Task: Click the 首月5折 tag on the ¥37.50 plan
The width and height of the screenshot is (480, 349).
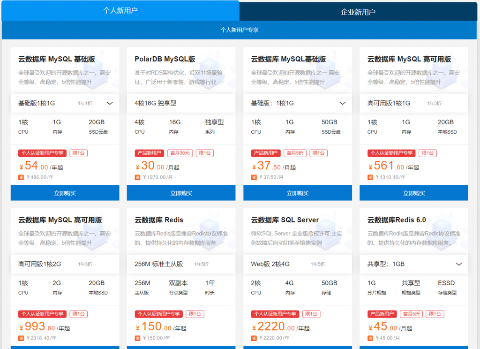Action: coord(295,153)
